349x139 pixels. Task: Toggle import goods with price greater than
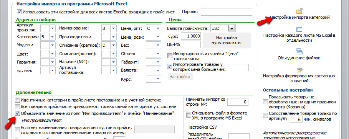[x=170, y=66]
